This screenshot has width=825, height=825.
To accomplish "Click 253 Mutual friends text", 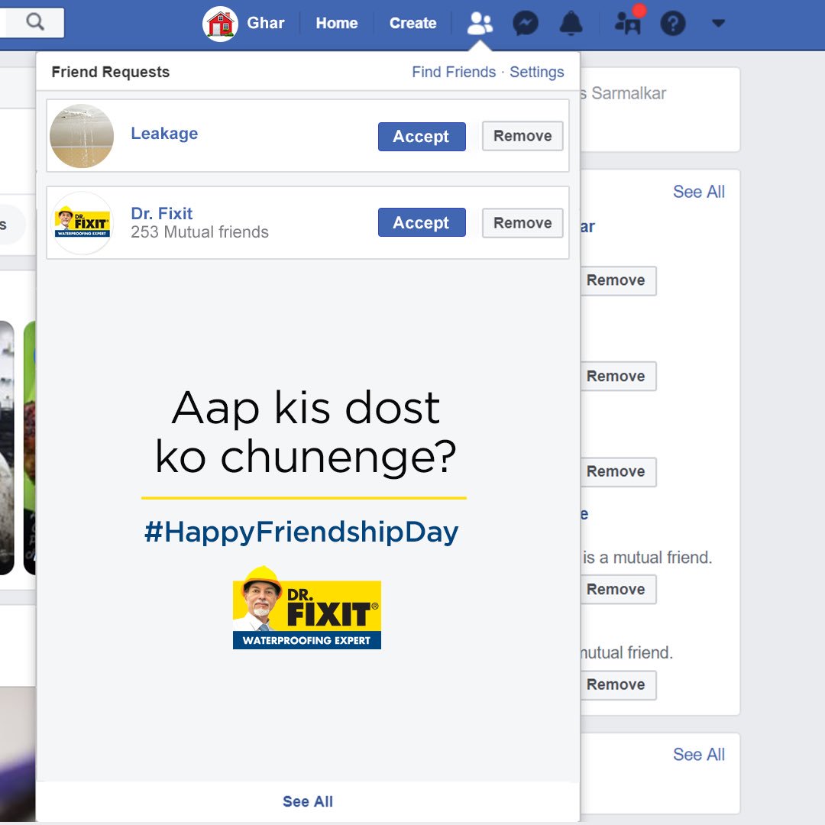I will pyautogui.click(x=199, y=232).
